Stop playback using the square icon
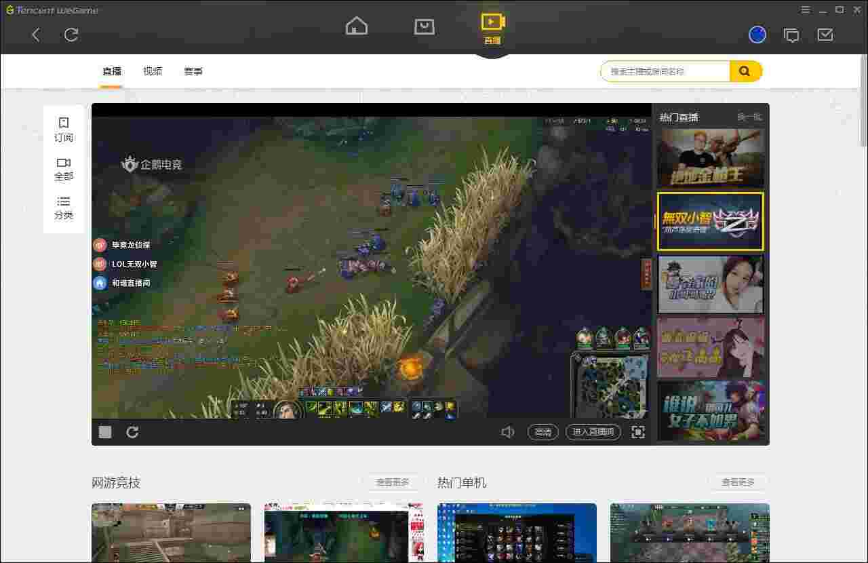868x563 pixels. tap(104, 431)
